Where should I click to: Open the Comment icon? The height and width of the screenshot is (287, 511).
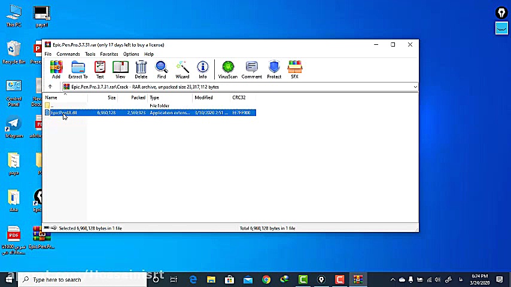pos(251,69)
